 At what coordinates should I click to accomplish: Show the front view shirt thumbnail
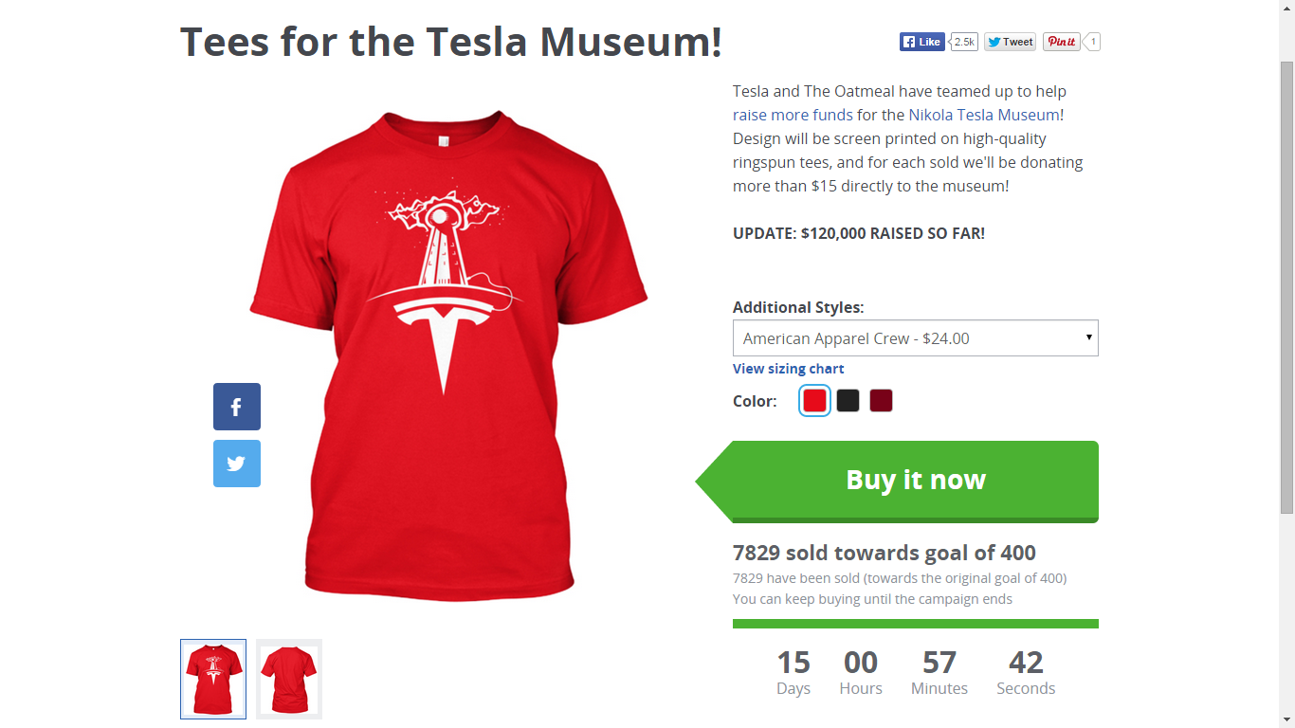213,679
